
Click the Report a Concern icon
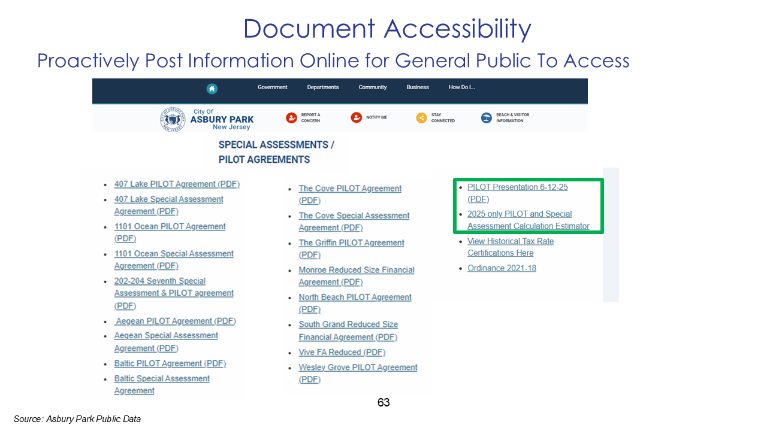291,118
